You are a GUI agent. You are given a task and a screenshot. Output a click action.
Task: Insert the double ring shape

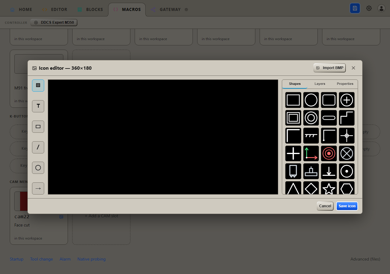tap(311, 118)
